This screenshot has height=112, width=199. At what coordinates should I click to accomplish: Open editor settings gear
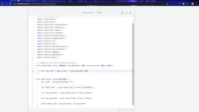pos(131,13)
